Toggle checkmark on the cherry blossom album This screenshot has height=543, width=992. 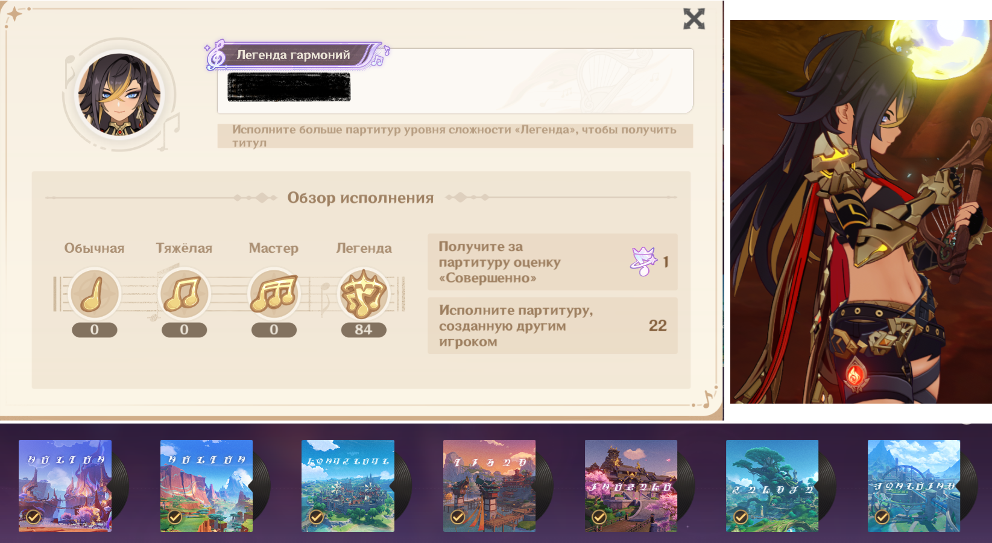599,517
